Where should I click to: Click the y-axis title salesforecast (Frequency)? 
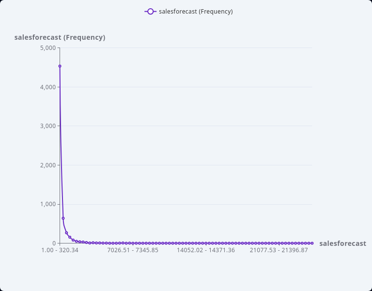(x=60, y=37)
